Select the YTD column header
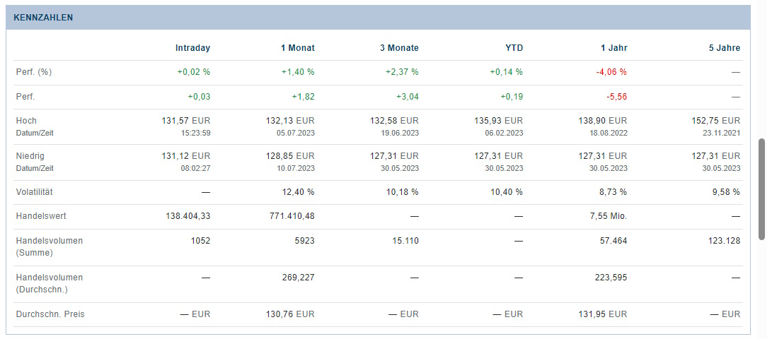This screenshot has width=772, height=339. click(513, 48)
